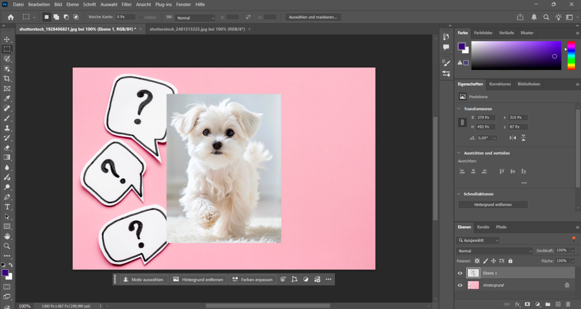
Task: Click the rainbow hue slider strip
Action: point(571,55)
